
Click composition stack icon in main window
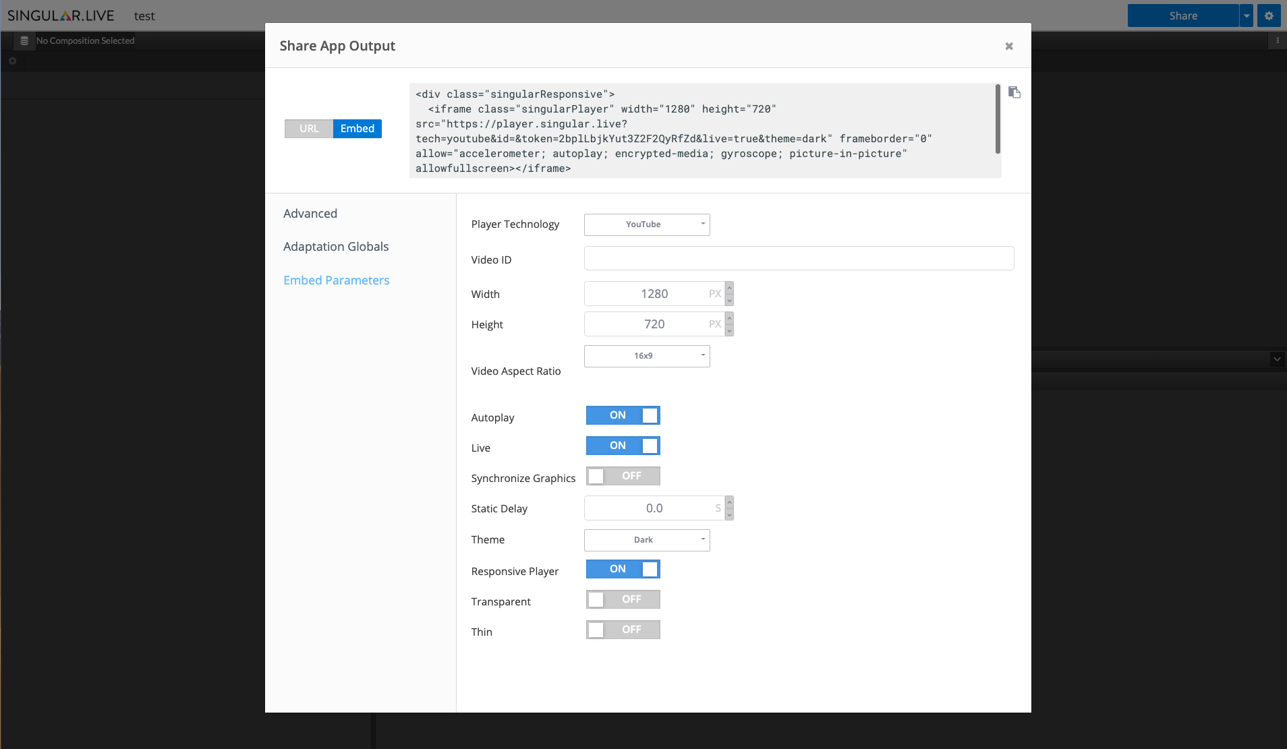point(24,40)
